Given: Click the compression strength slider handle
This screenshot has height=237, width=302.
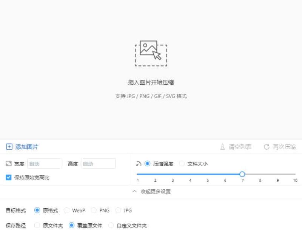Looking at the screenshot, I should (242, 174).
